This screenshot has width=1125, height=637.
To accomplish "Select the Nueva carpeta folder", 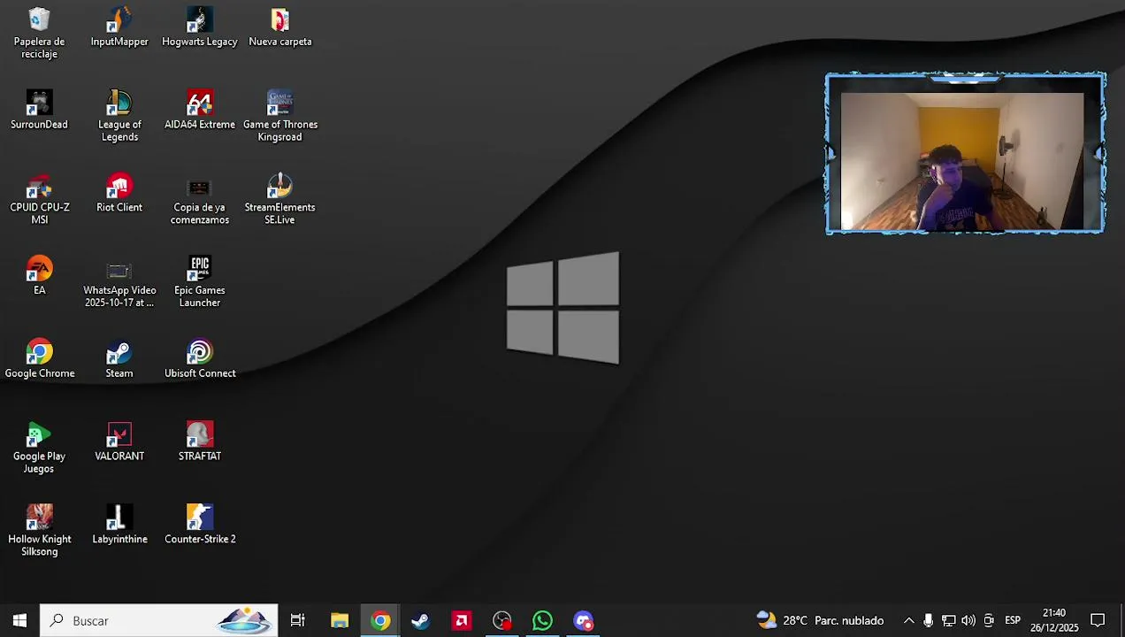I will (x=280, y=27).
